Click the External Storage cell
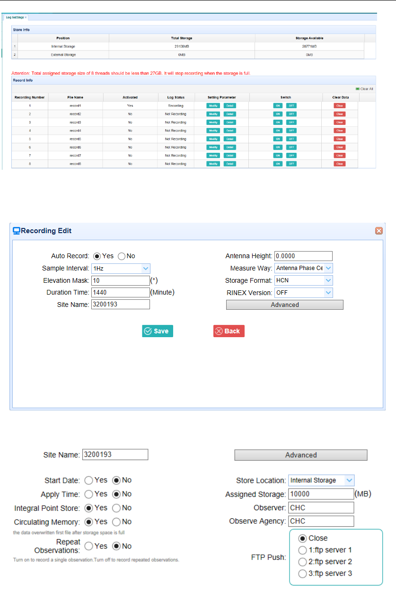The image size is (396, 593). (63, 55)
